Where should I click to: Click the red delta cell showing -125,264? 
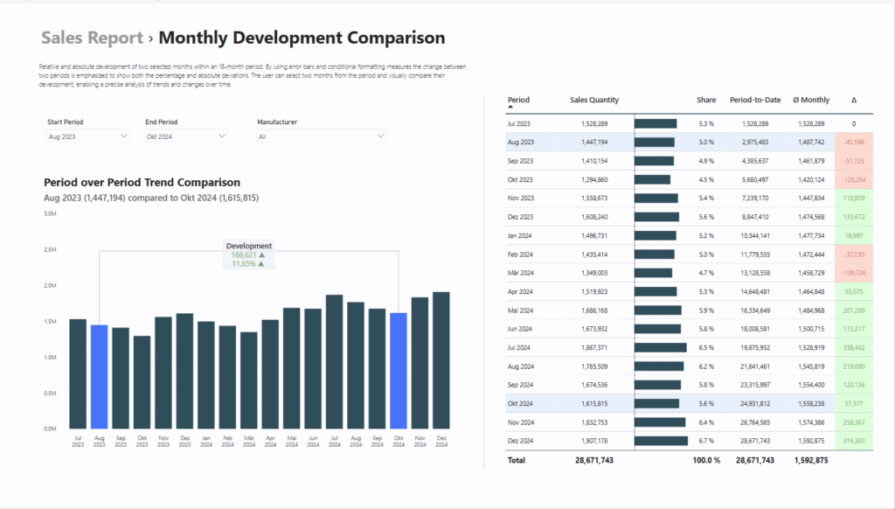pos(852,179)
